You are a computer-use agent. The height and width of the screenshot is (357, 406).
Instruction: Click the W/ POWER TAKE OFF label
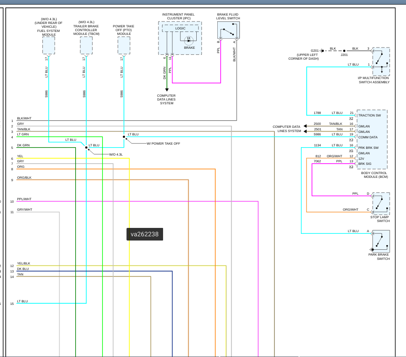(163, 143)
